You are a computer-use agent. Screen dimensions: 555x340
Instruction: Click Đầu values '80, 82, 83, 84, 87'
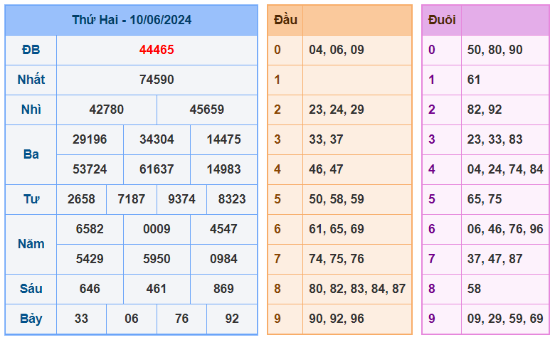click(x=357, y=289)
